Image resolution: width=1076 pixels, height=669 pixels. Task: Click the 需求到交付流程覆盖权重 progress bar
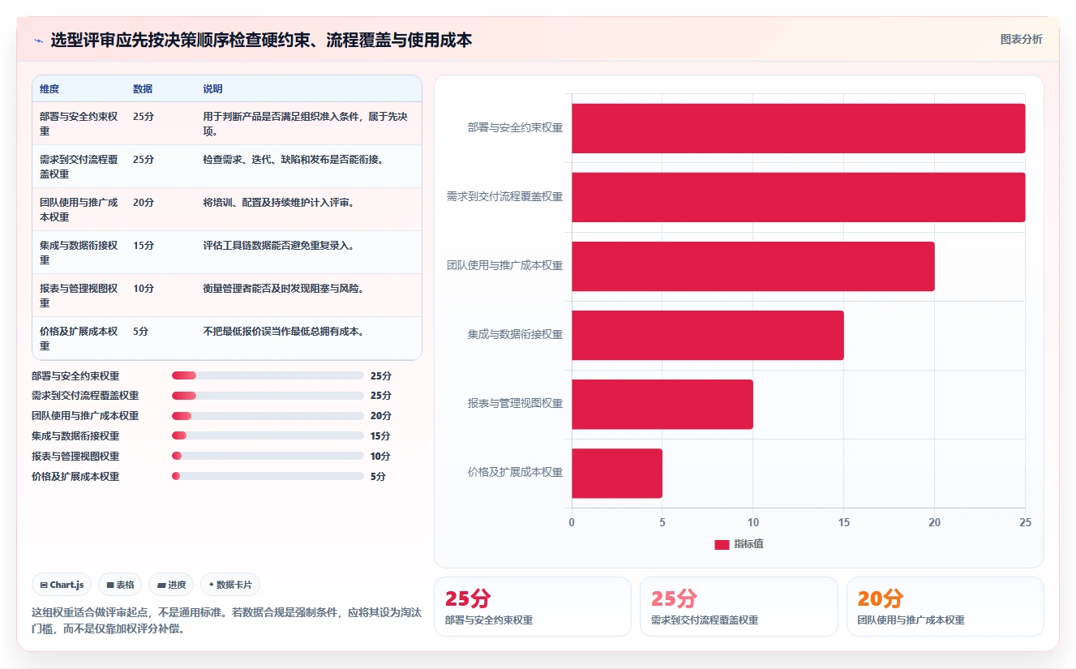[268, 396]
